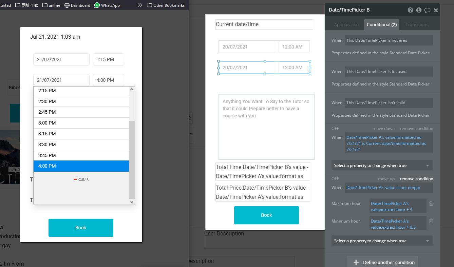This screenshot has width=454, height=267.
Task: Select first picker's 12:00 AM field in editor
Action: (294, 47)
